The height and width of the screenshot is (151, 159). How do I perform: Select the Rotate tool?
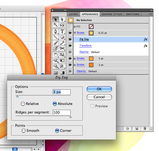[x=56, y=55]
